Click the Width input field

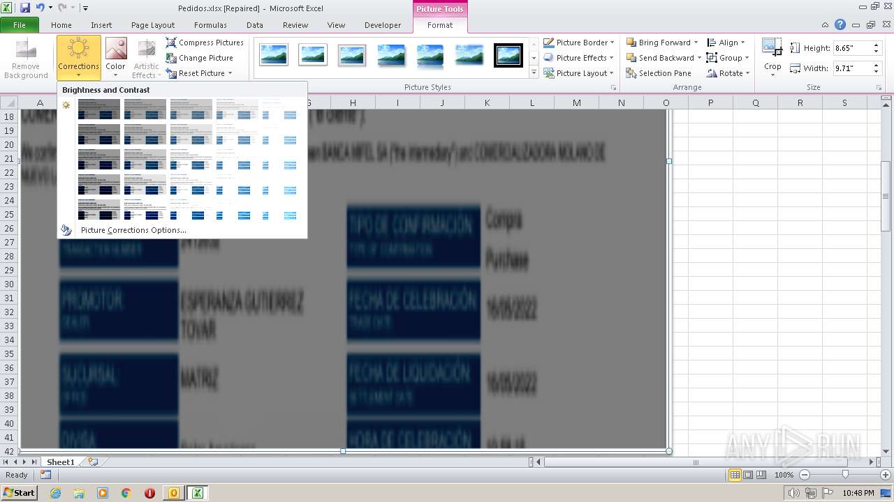tap(851, 68)
